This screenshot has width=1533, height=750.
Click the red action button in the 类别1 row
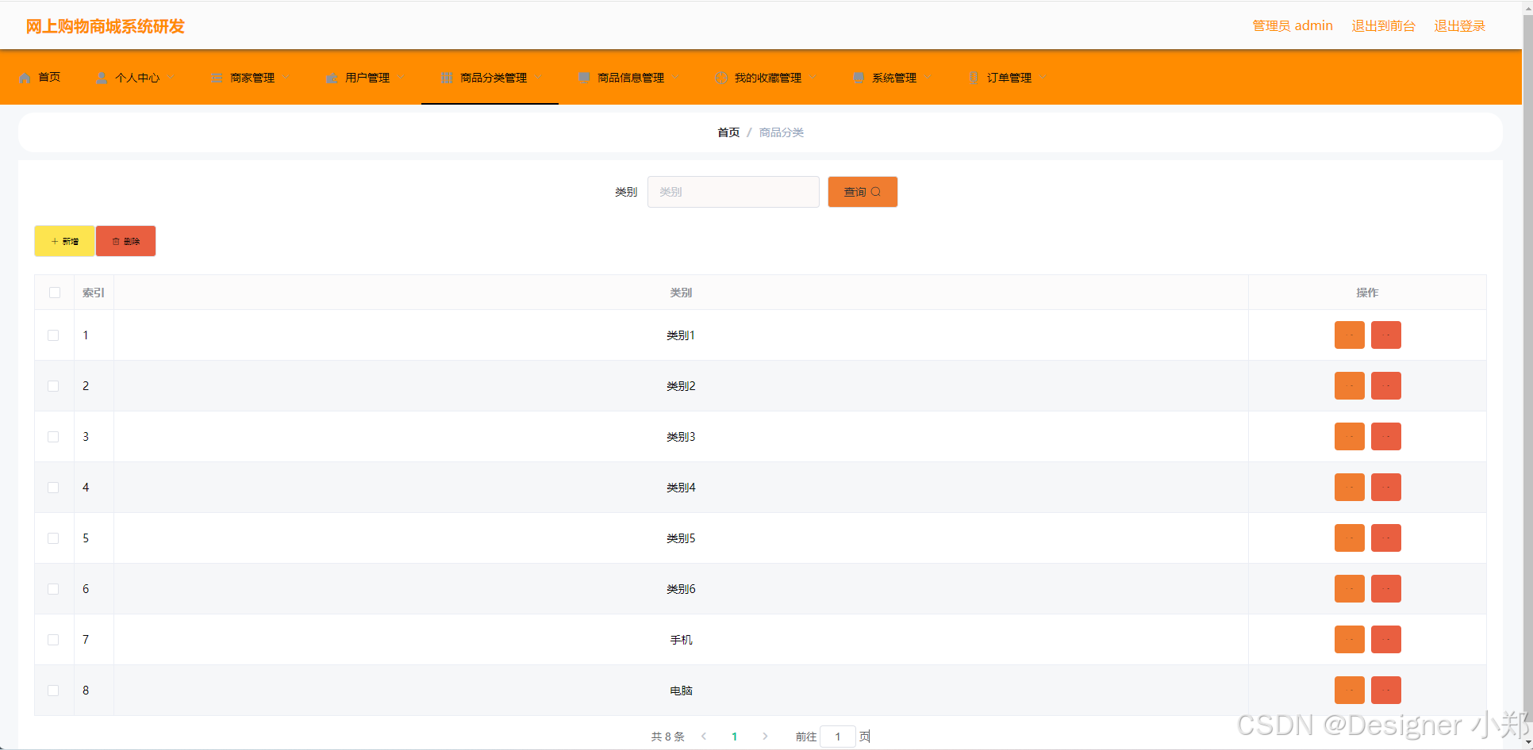1385,335
